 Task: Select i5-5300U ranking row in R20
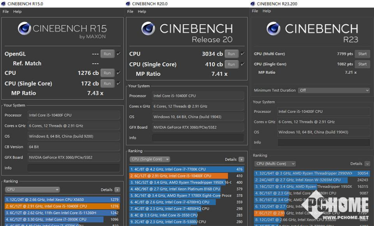coord(186,221)
